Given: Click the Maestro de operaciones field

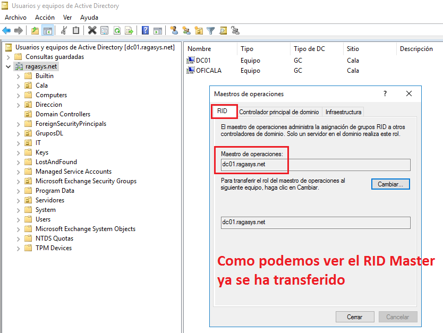Looking at the screenshot, I should click(316, 165).
